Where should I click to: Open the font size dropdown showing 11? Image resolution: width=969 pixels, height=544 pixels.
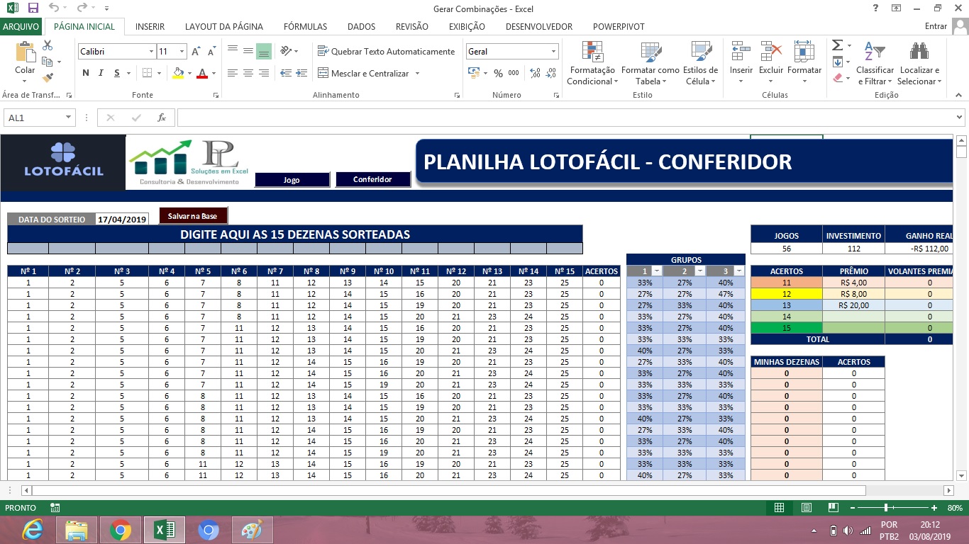tap(182, 52)
